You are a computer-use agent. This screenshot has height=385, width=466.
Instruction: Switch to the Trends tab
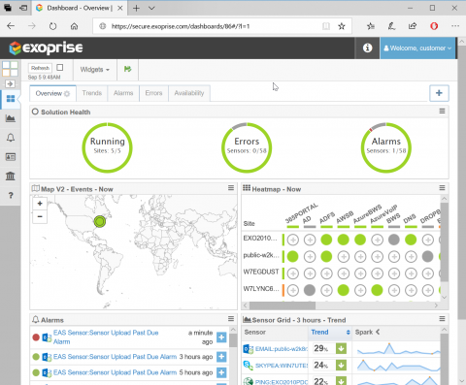coord(92,93)
